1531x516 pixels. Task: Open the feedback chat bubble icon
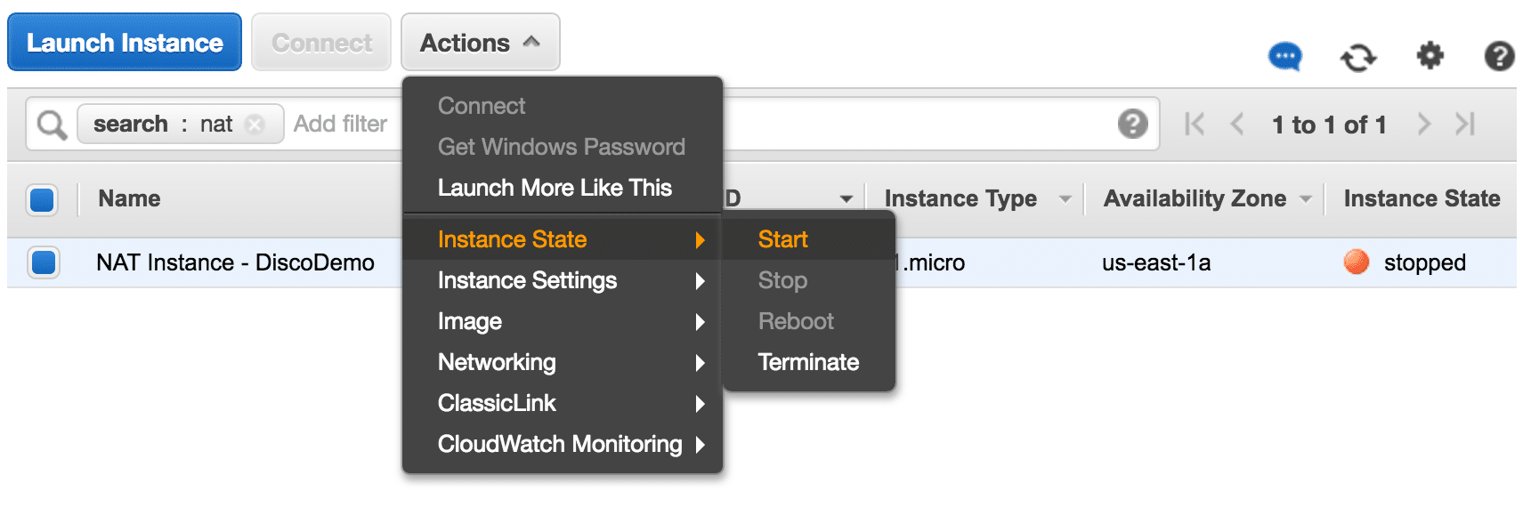tap(1284, 57)
